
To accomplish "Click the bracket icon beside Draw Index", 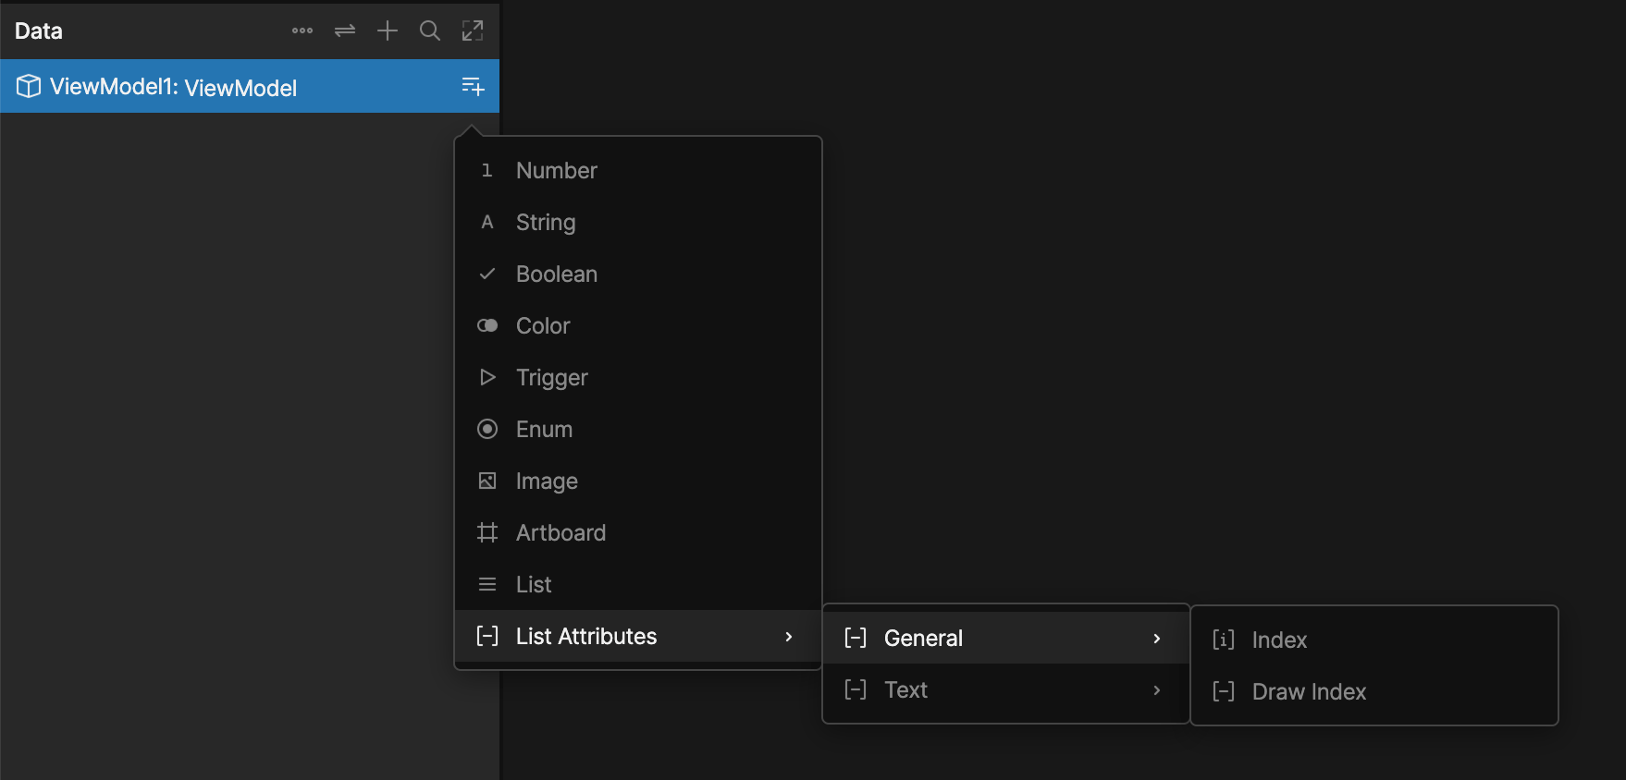I will click(1224, 691).
